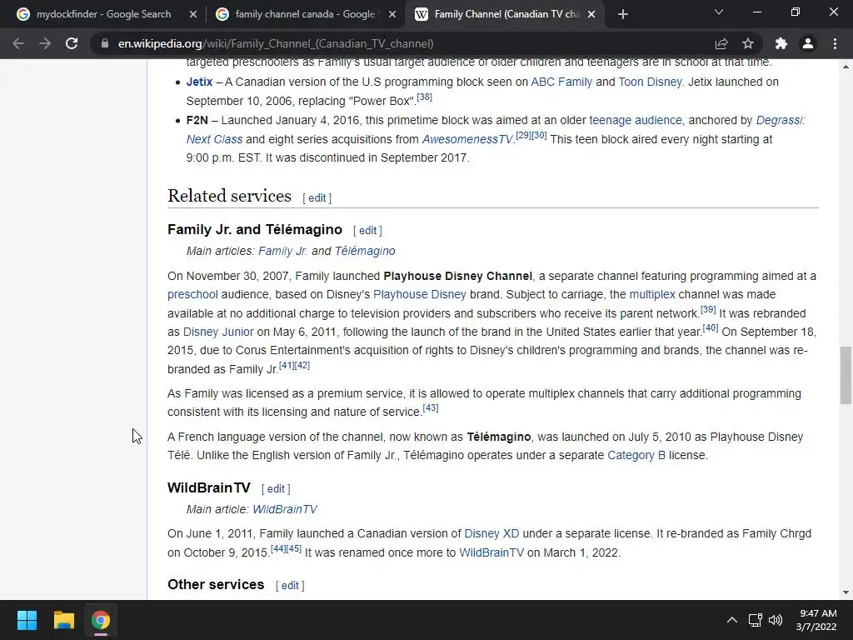Open the Télémagino main article link
853x640 pixels.
[365, 251]
